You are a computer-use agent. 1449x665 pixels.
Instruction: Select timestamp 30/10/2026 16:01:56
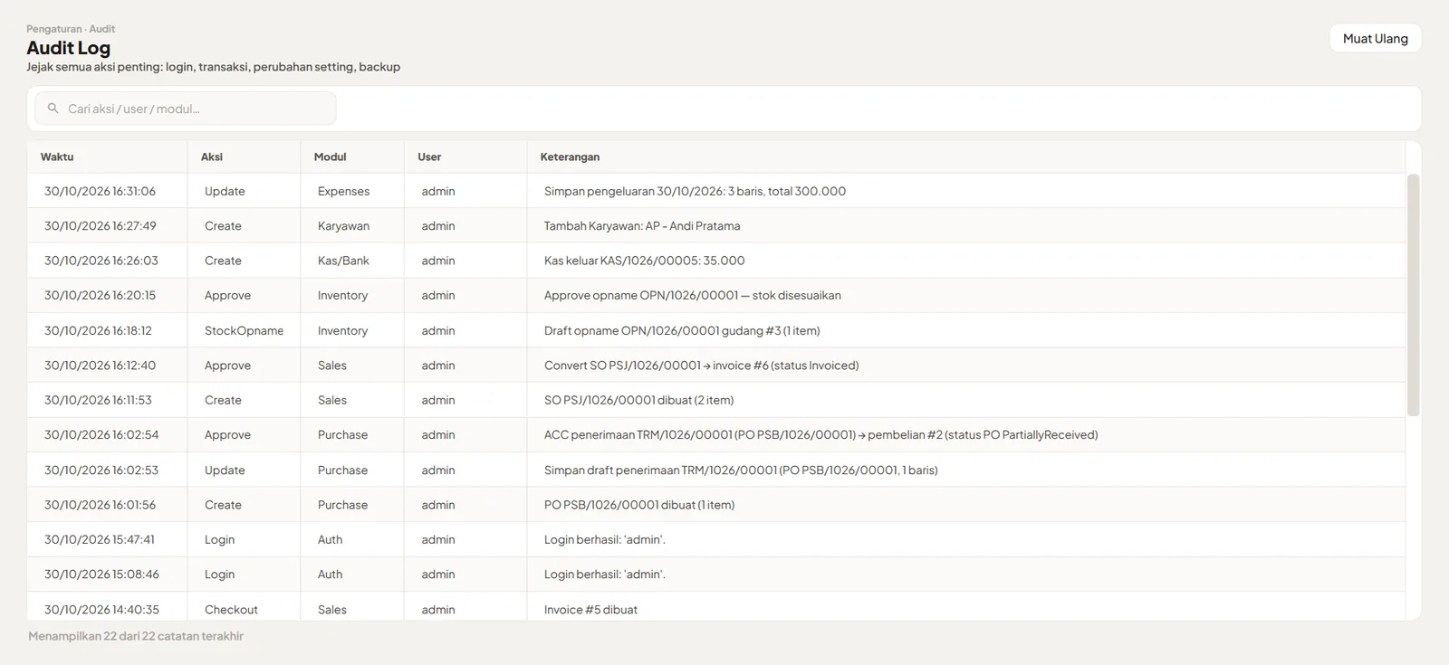coord(100,505)
